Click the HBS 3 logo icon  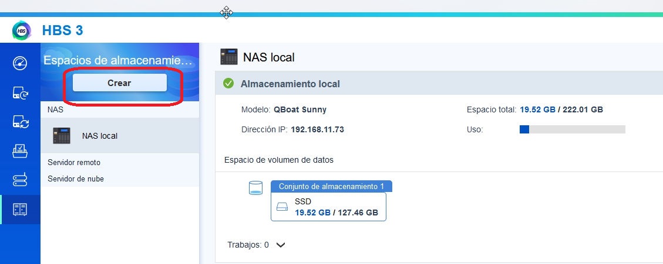tap(22, 30)
